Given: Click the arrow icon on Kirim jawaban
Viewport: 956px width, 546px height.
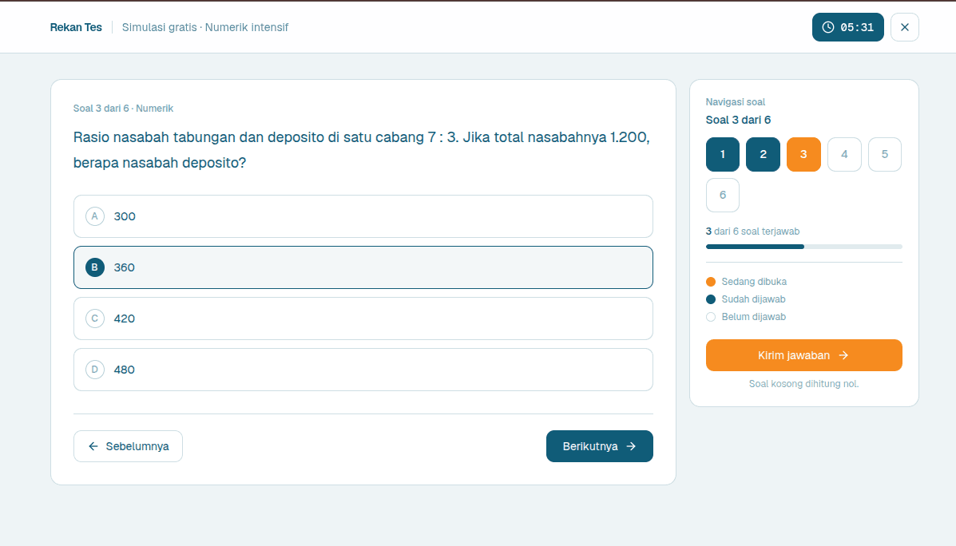Looking at the screenshot, I should click(x=844, y=355).
